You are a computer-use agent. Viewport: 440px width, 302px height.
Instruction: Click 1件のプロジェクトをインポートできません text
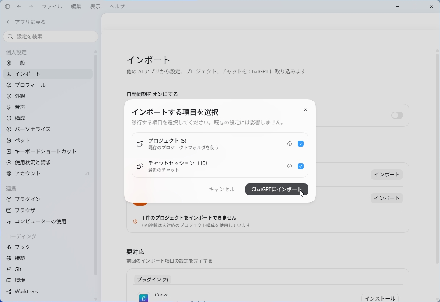pyautogui.click(x=189, y=218)
